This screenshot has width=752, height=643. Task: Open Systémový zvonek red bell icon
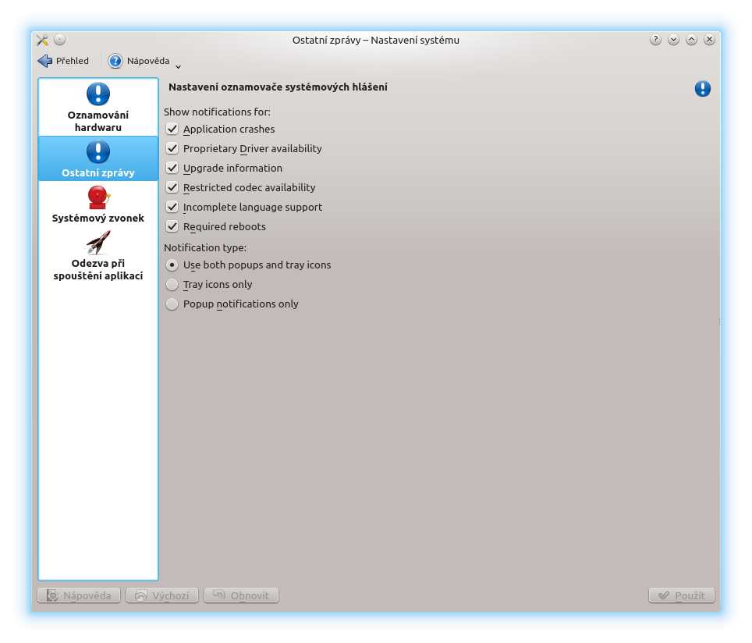pos(98,197)
